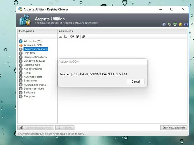Select the All results (25) category

(33, 41)
